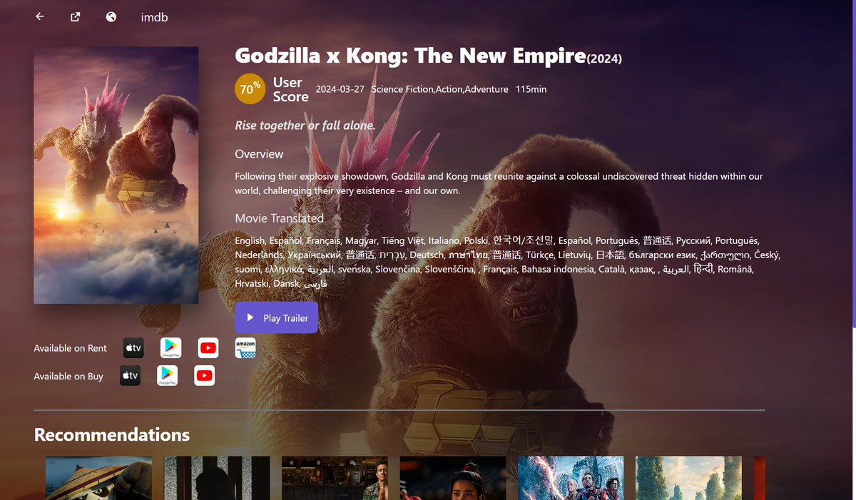The image size is (856, 500).
Task: Open the external link icon in header
Action: 76,16
